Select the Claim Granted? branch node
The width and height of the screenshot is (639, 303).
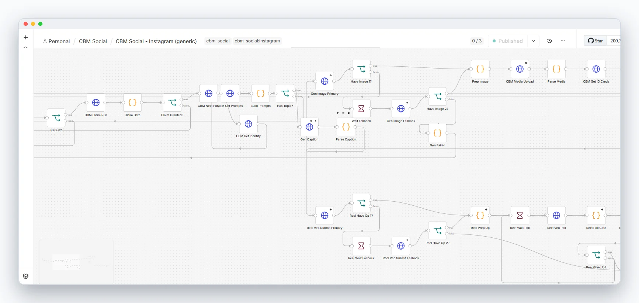click(172, 103)
